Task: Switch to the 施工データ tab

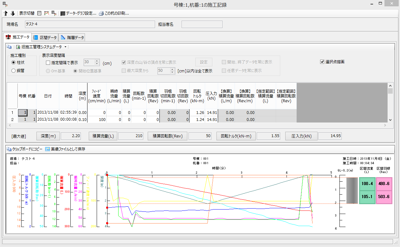Action: (18, 37)
